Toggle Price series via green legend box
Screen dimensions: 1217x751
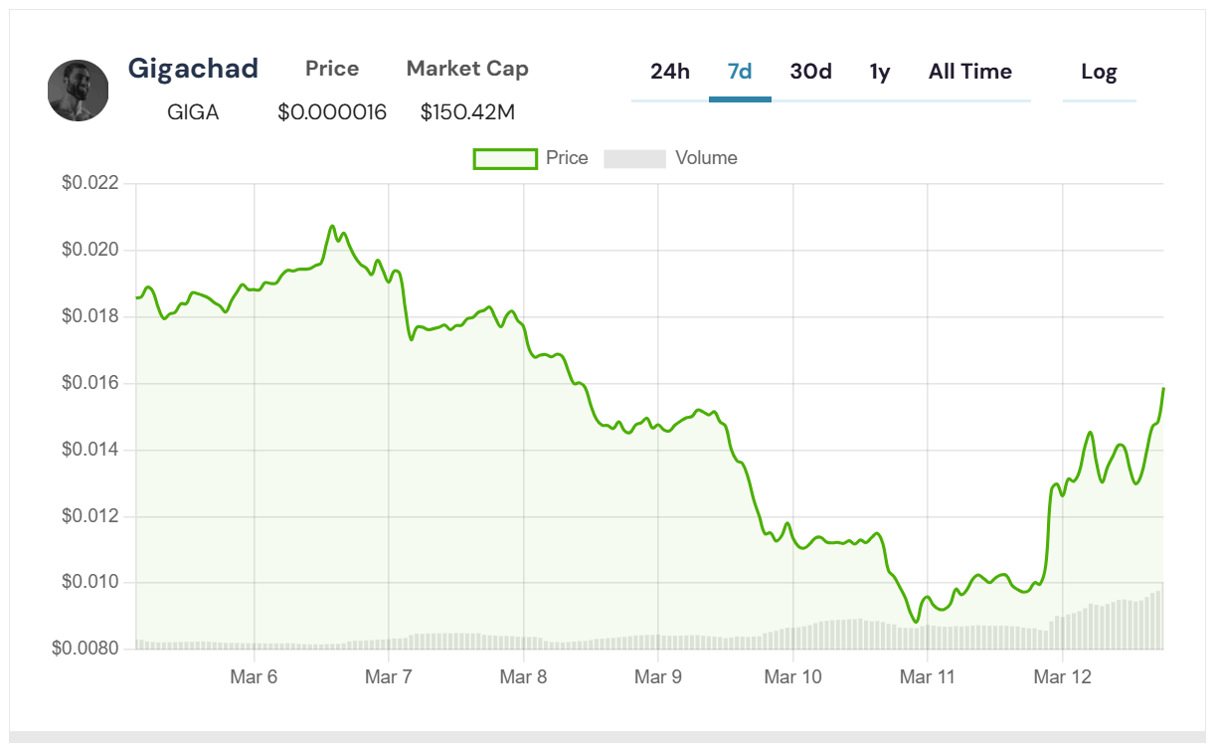click(x=505, y=158)
